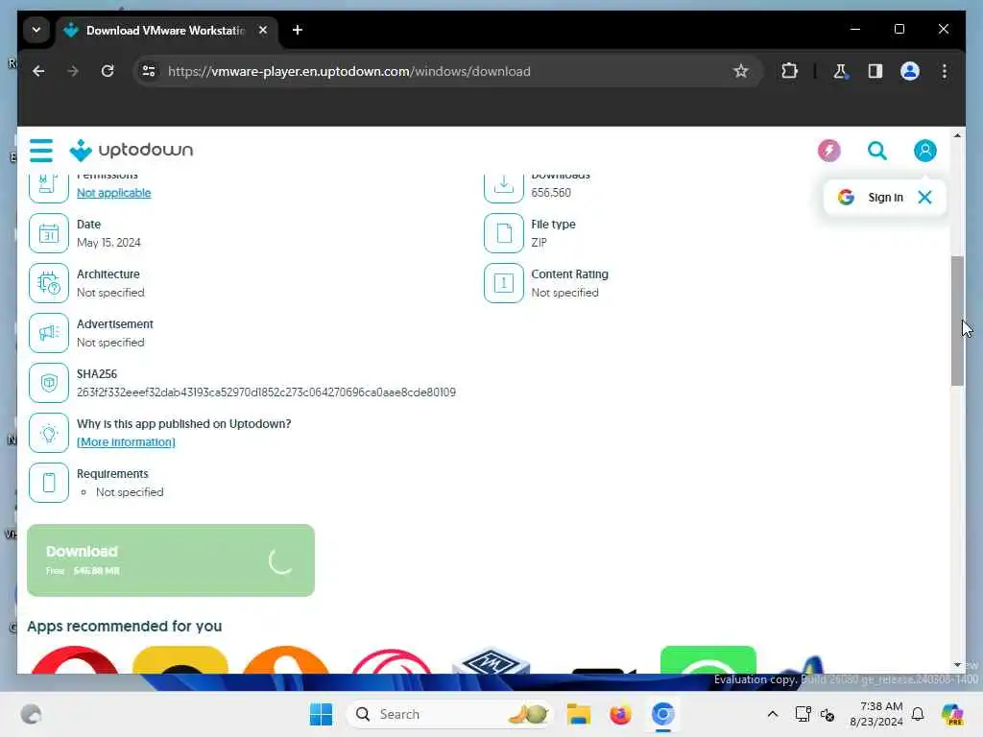Click the Downloads arrow icon
This screenshot has width=983, height=737.
click(x=503, y=186)
